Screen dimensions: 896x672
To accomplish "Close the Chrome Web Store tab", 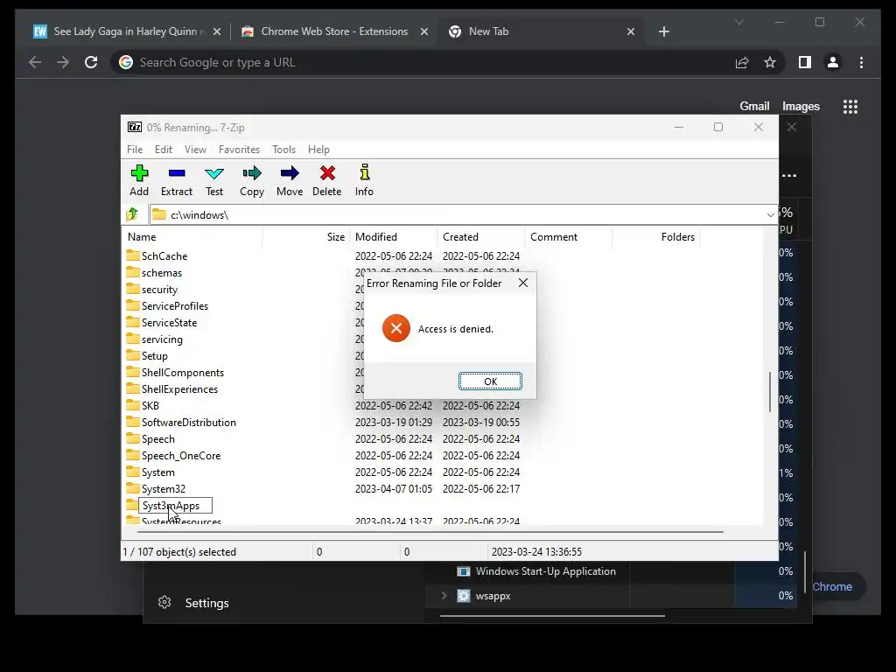I will (x=424, y=31).
